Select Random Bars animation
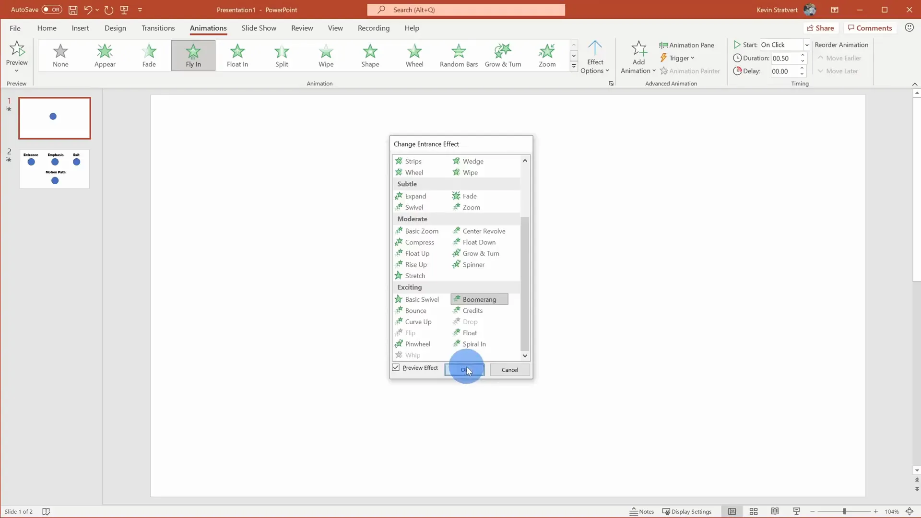The image size is (921, 518). (459, 56)
